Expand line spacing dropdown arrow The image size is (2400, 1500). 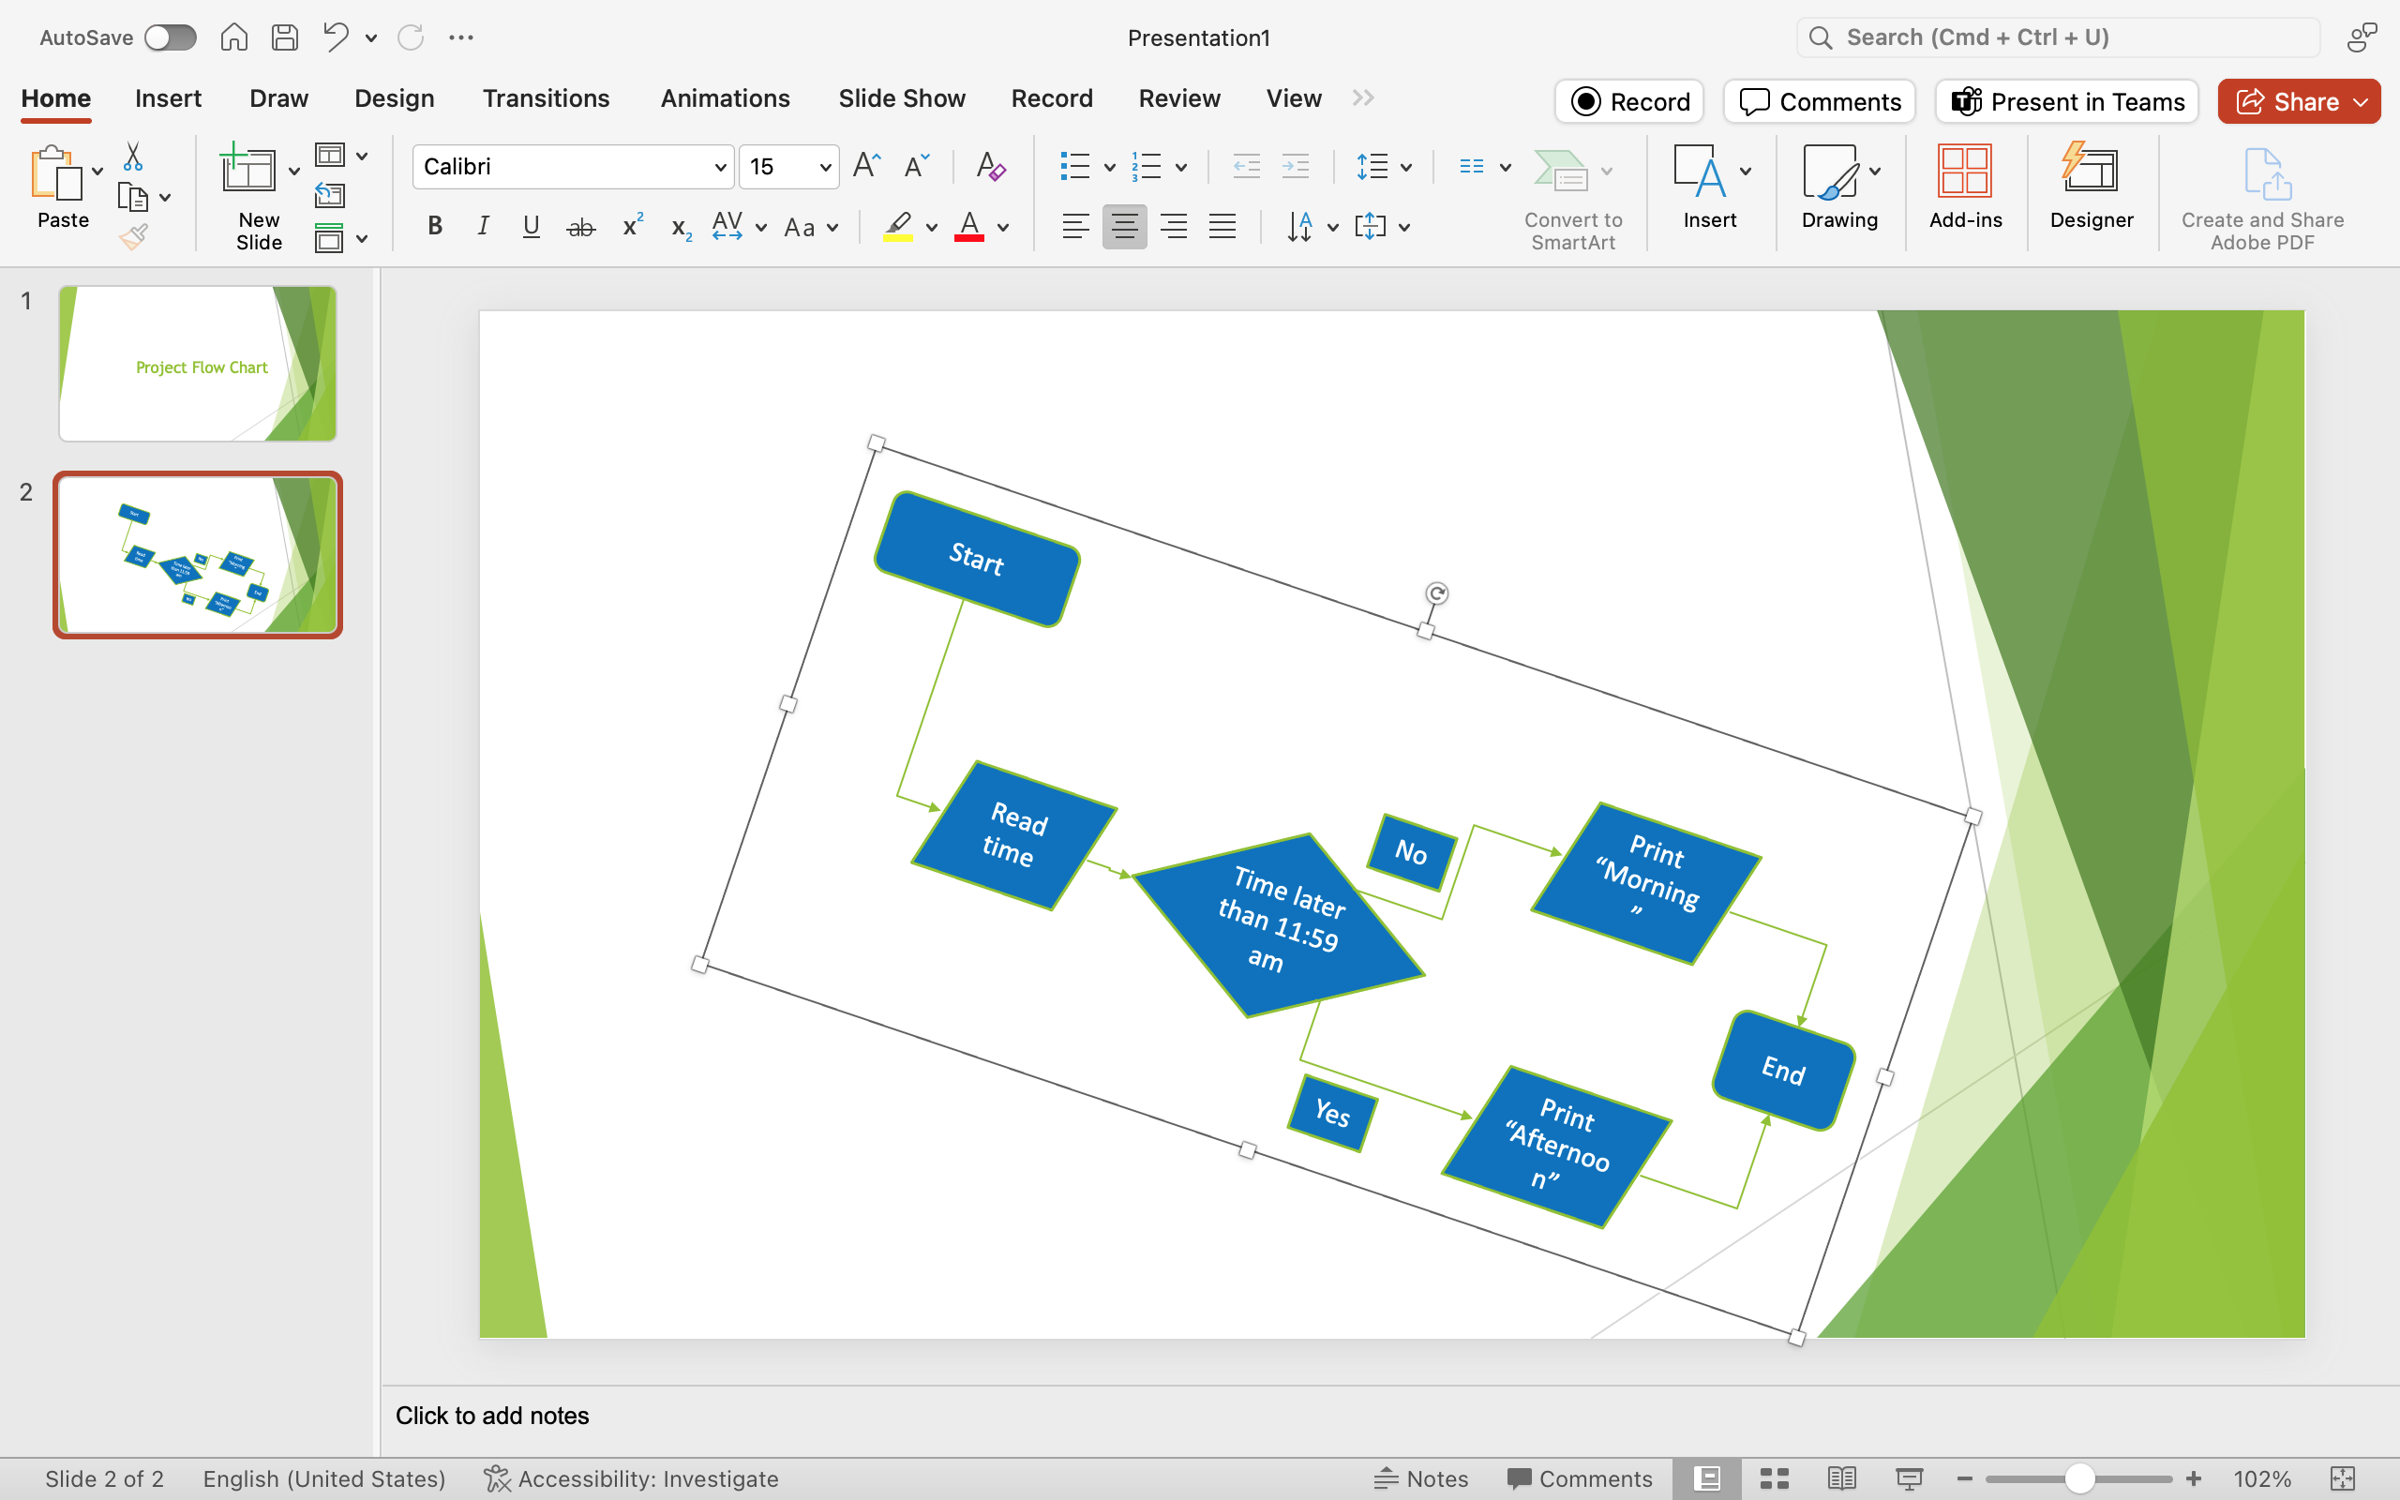(x=1406, y=167)
